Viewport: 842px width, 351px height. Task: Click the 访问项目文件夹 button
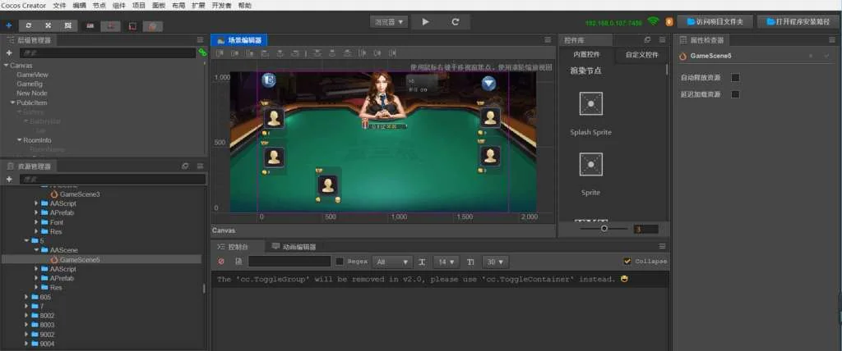pos(714,21)
